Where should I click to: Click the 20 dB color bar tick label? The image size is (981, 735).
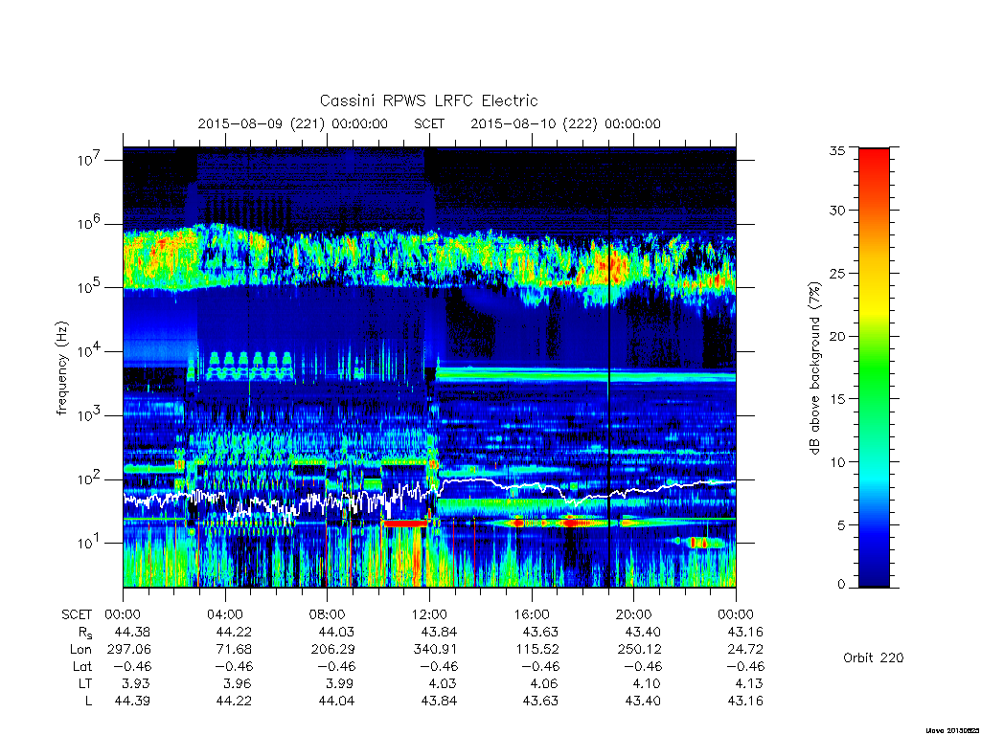(836, 336)
